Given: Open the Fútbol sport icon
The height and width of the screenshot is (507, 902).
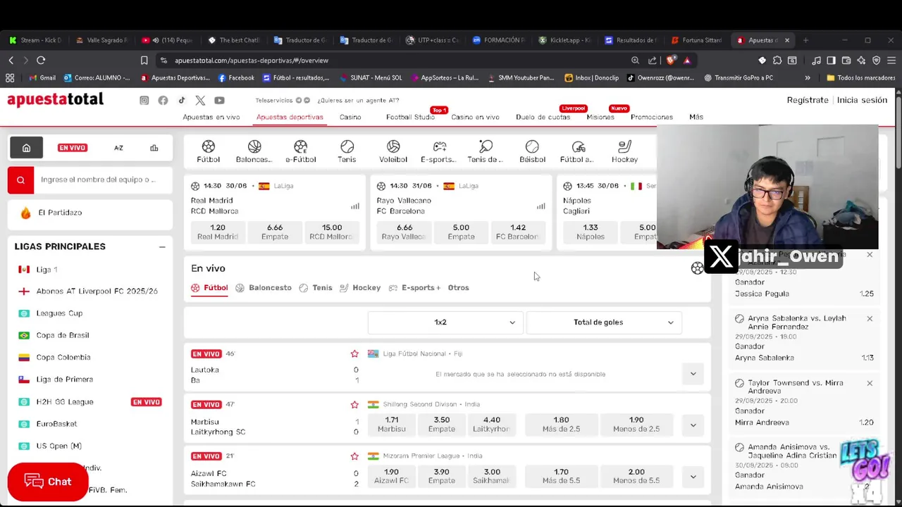Looking at the screenshot, I should pyautogui.click(x=208, y=151).
